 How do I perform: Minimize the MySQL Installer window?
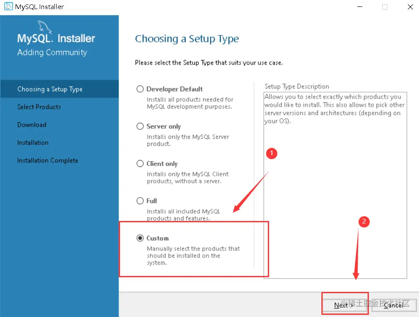360,6
